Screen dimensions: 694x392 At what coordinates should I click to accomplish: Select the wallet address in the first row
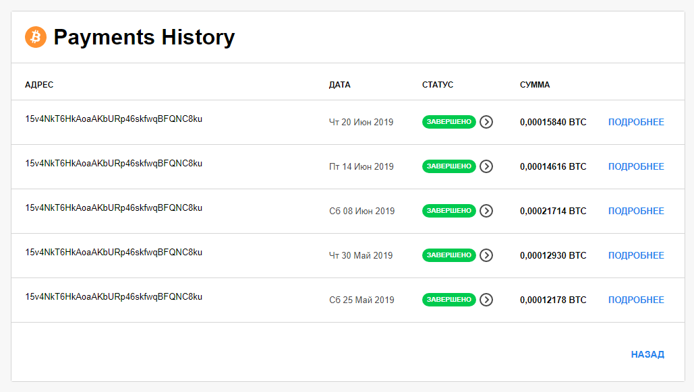(x=114, y=119)
